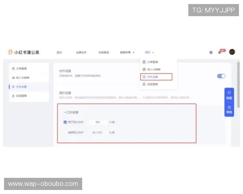The image size is (243, 194).
Task: Click the 500 price input field
Action: click(98, 122)
